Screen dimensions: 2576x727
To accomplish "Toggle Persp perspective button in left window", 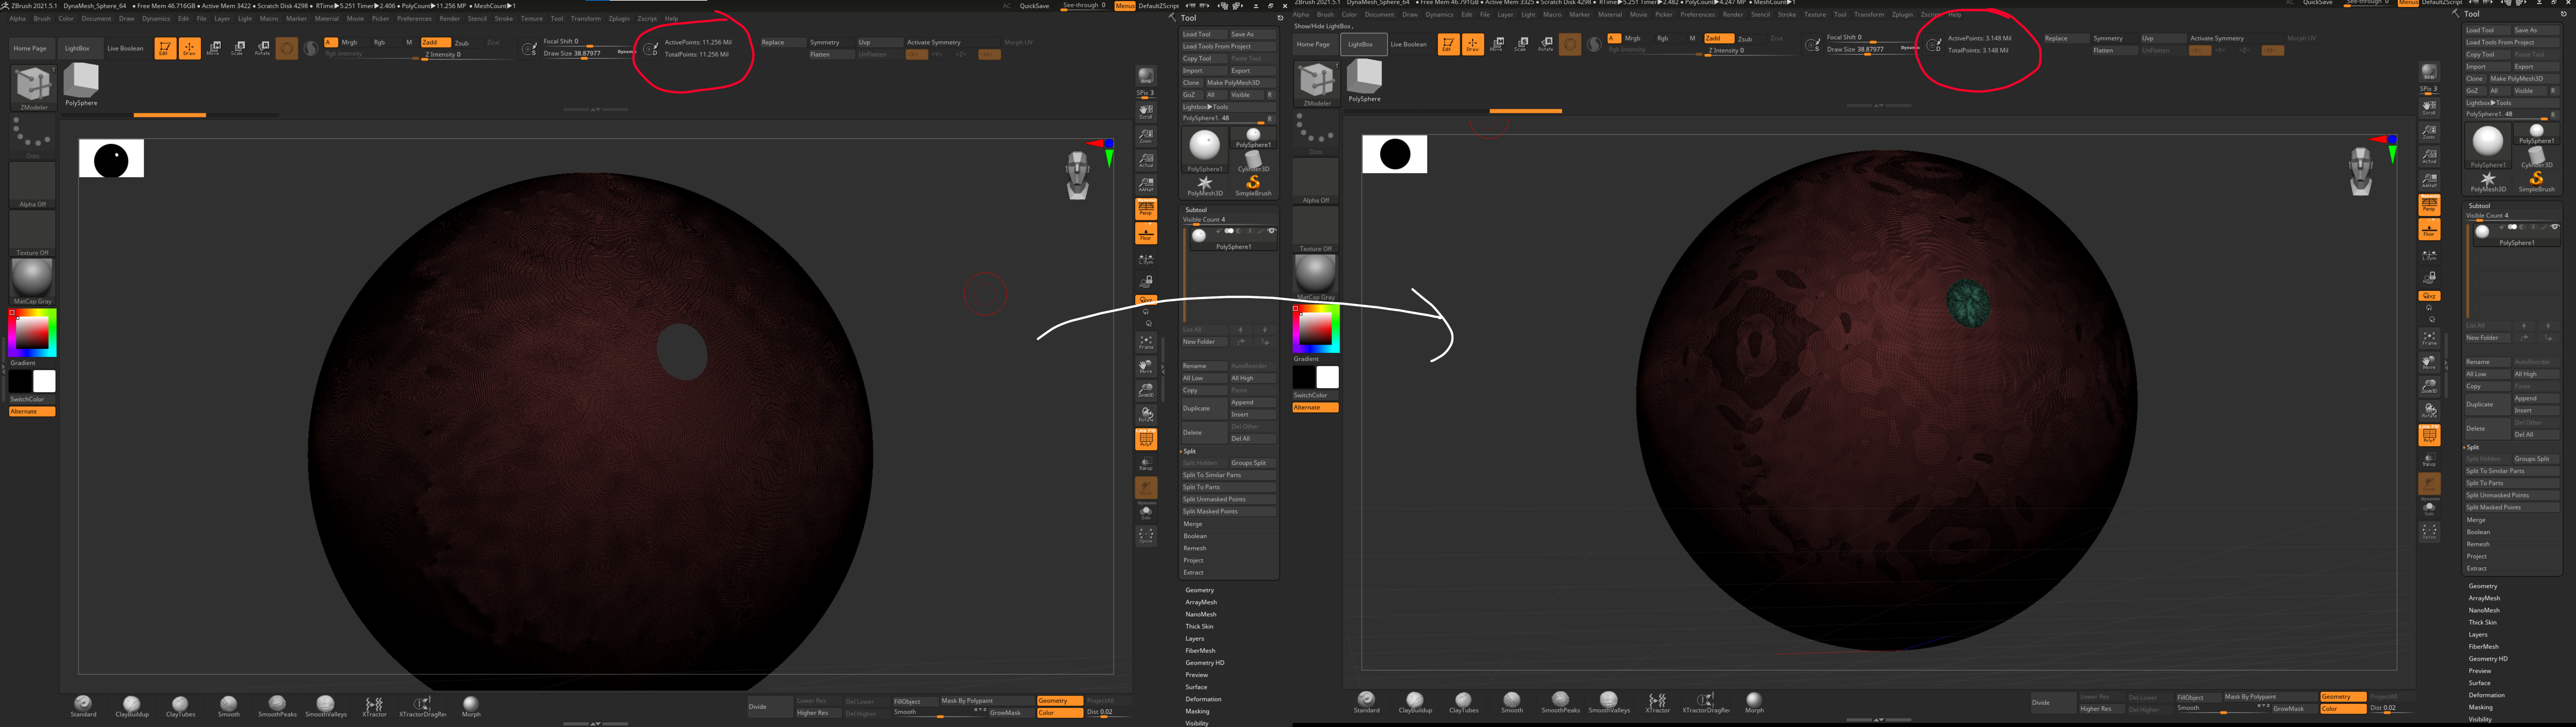I will (x=1146, y=209).
